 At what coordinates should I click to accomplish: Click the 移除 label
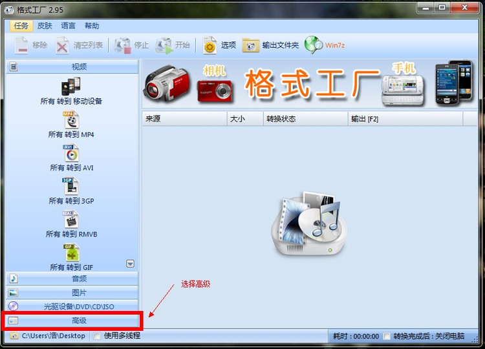40,45
